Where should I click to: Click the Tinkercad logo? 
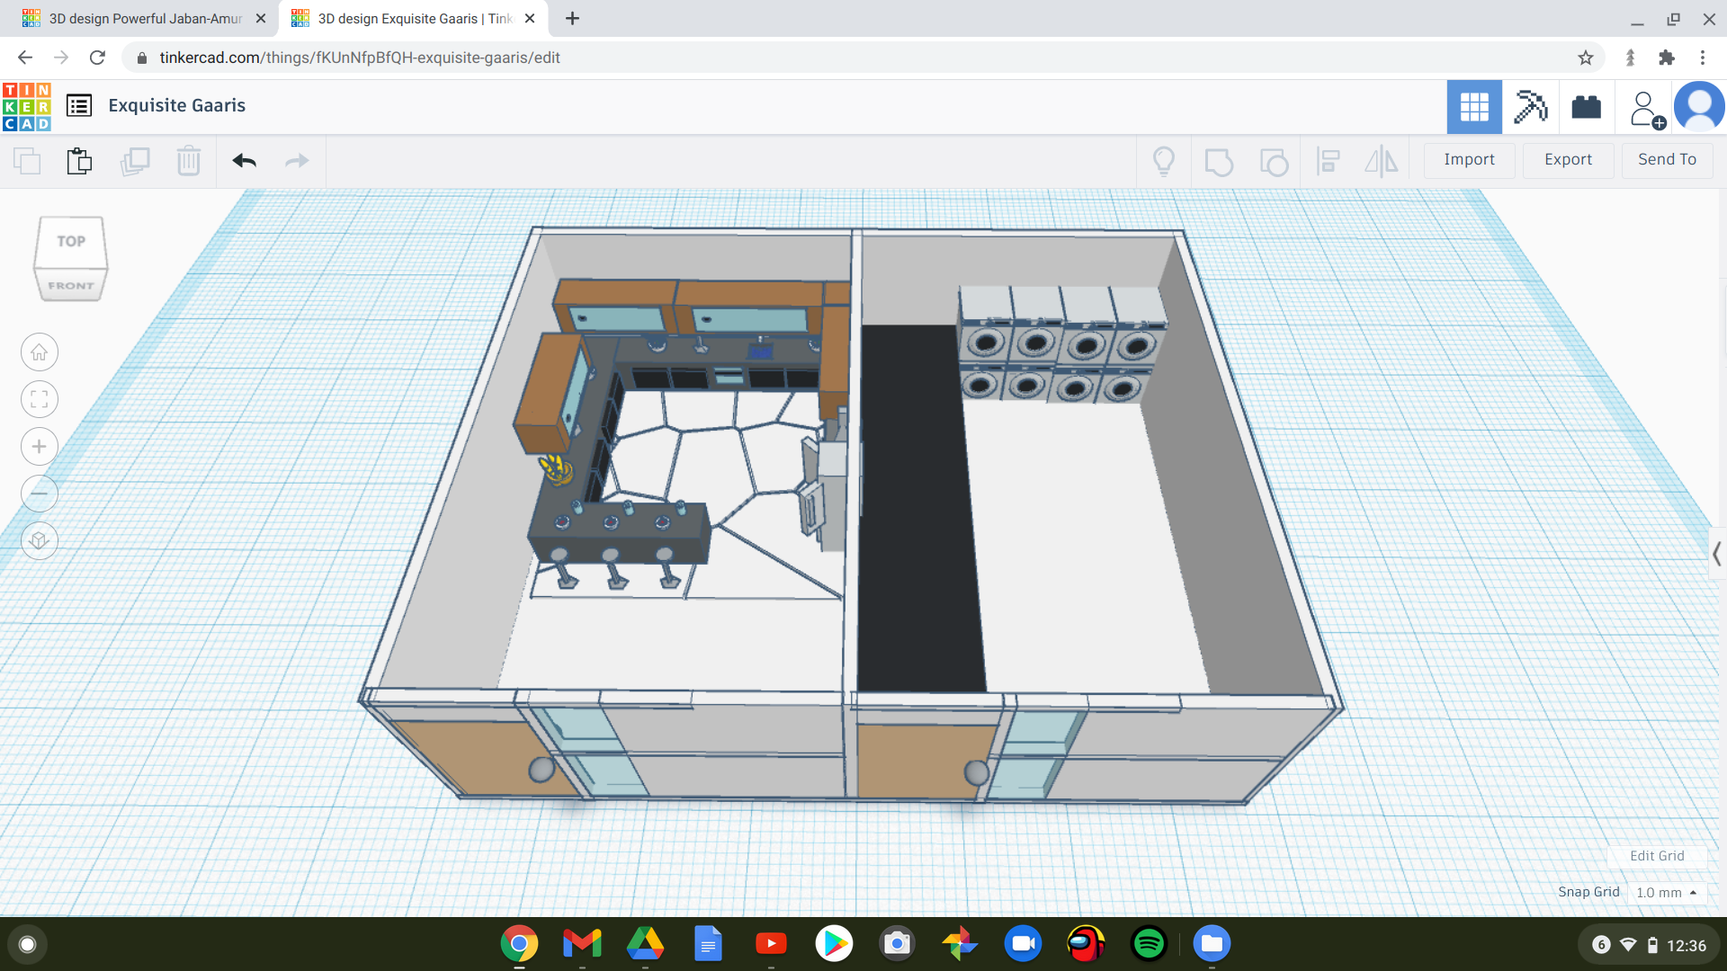point(27,106)
